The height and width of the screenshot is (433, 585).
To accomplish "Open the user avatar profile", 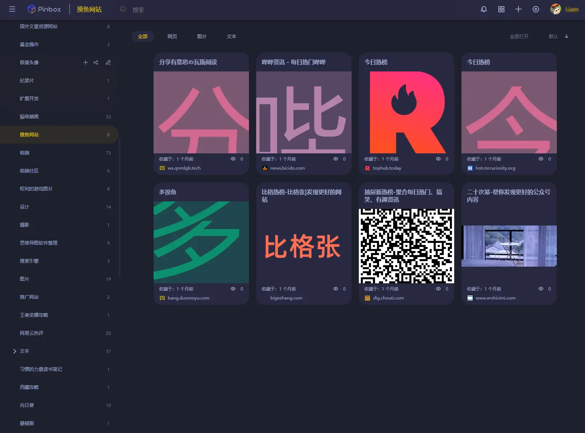I will click(x=556, y=9).
